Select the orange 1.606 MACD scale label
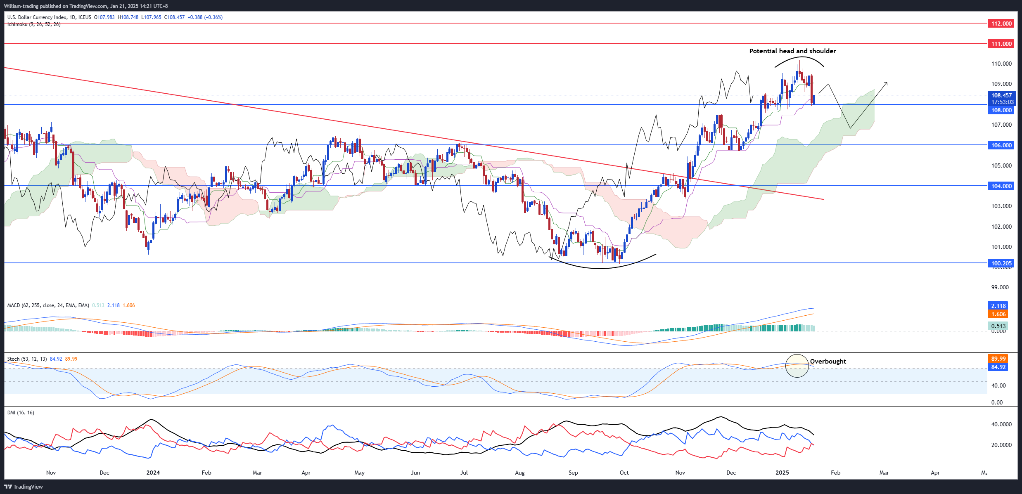The height and width of the screenshot is (494, 1022). pos(998,314)
